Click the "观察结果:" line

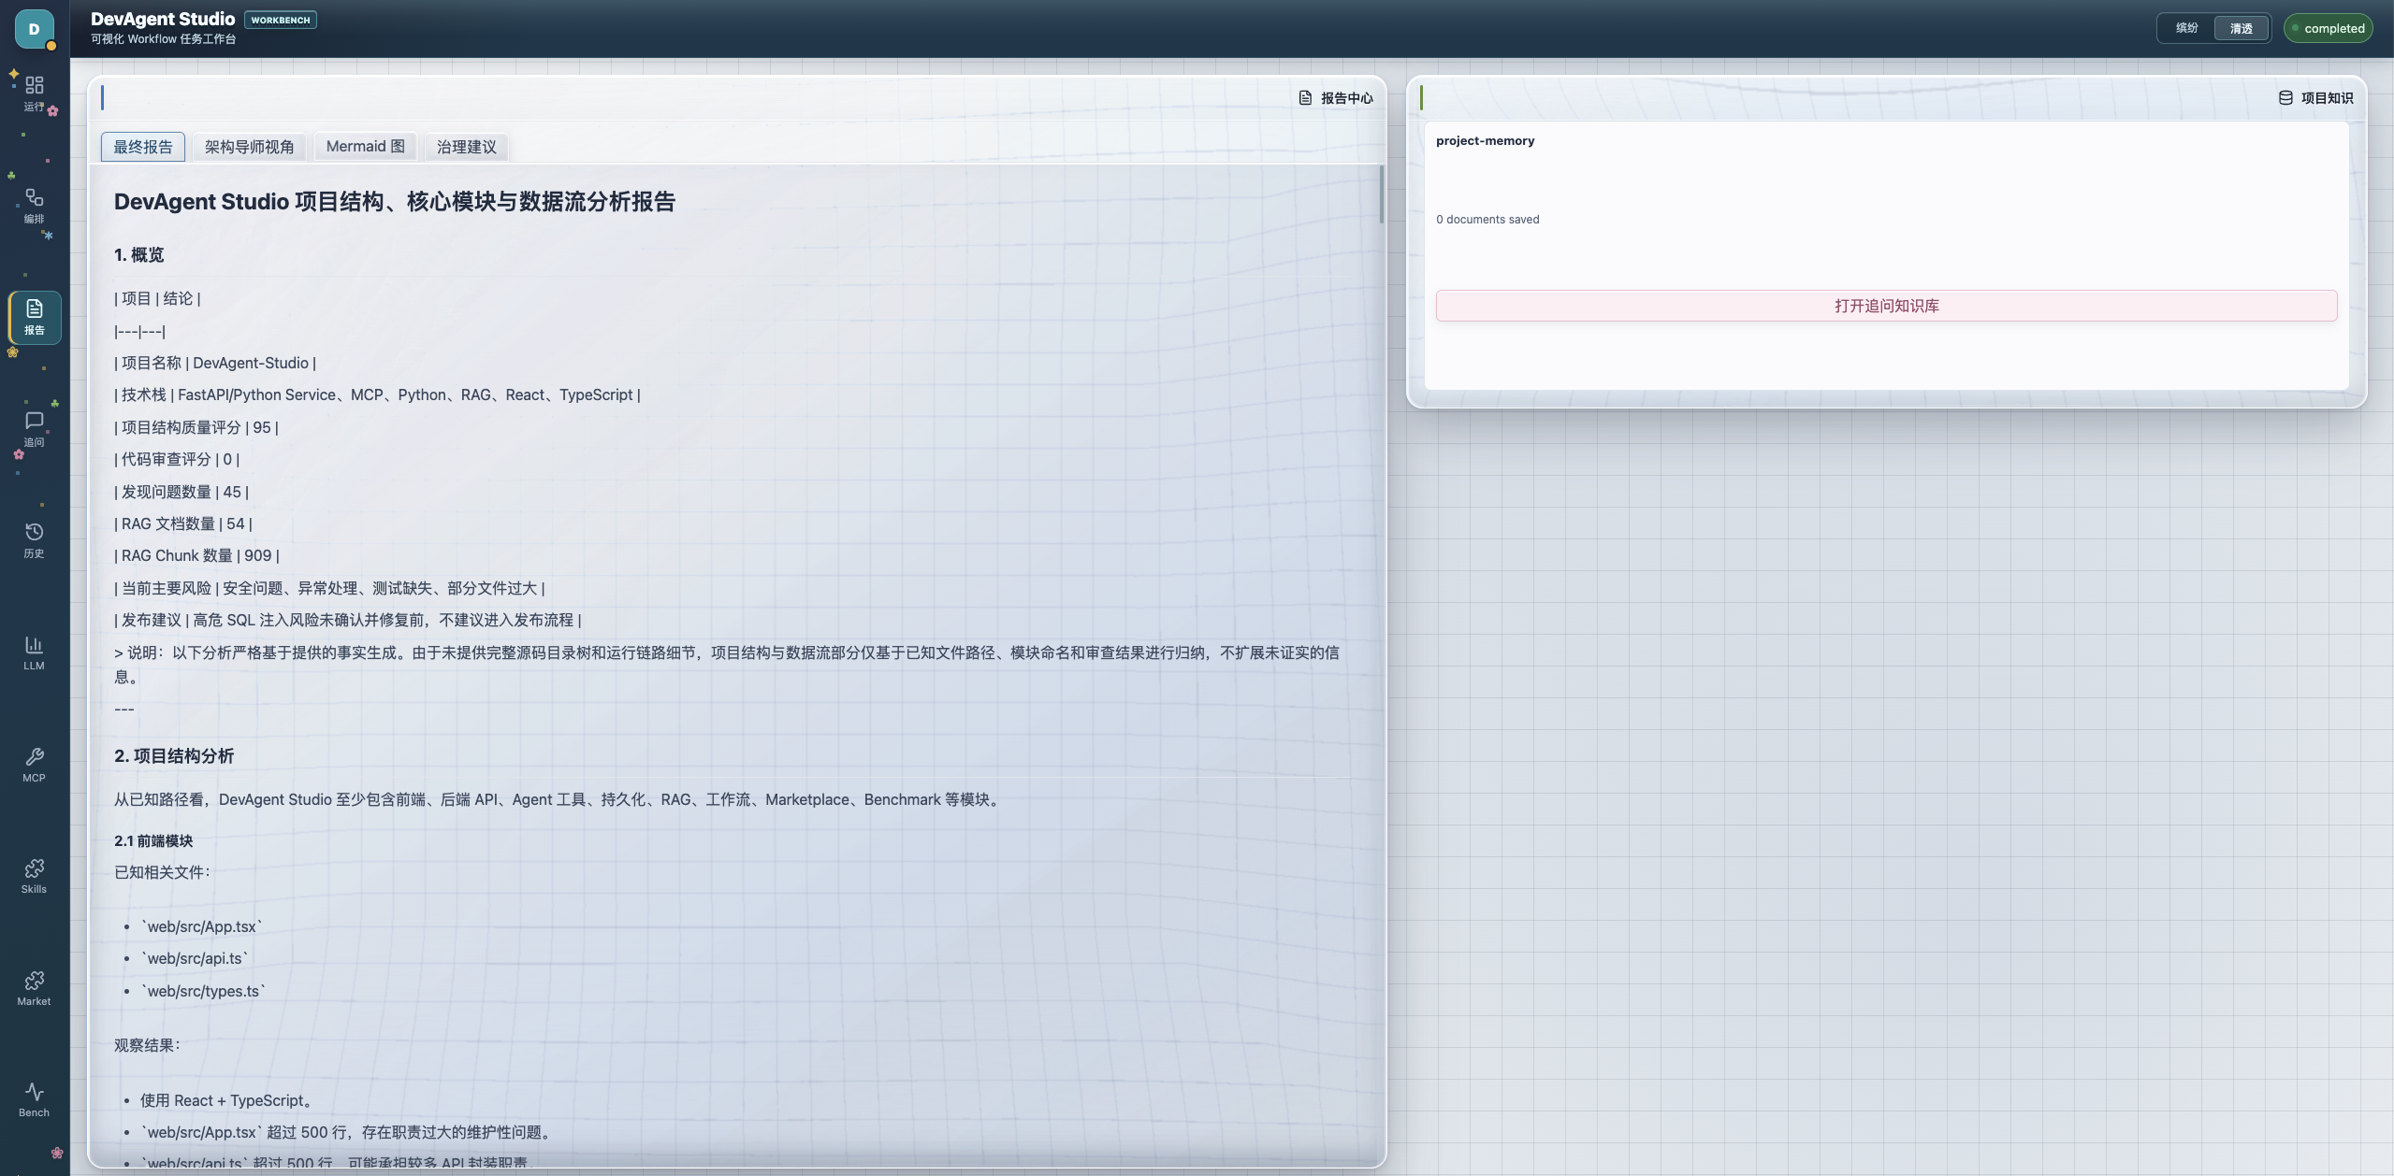tap(147, 1046)
